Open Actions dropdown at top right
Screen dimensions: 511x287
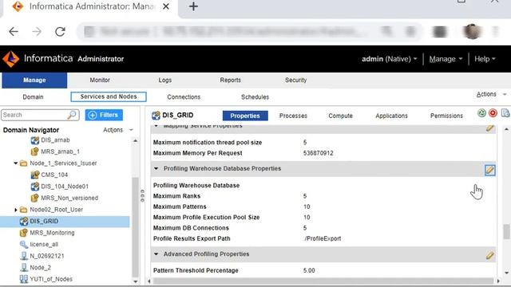coord(491,94)
